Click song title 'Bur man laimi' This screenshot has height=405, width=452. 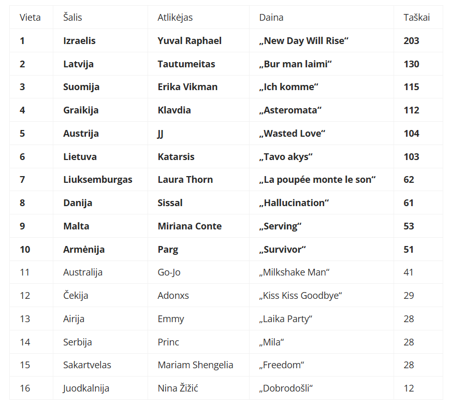(295, 64)
